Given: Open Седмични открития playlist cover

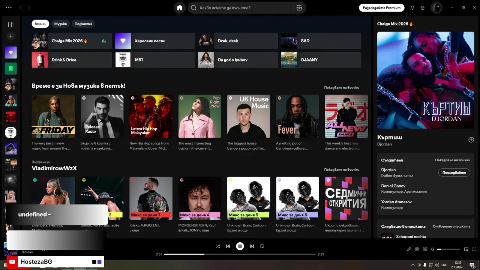Looking at the screenshot, I should click(346, 198).
